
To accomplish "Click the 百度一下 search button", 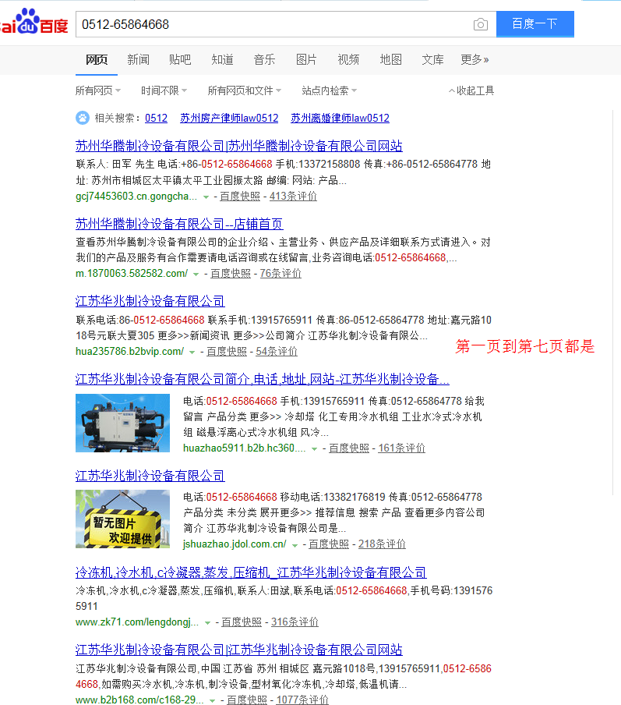I will 535,24.
